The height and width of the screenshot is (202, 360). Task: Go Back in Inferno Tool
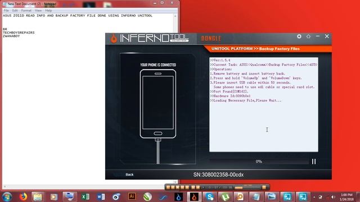tap(129, 175)
